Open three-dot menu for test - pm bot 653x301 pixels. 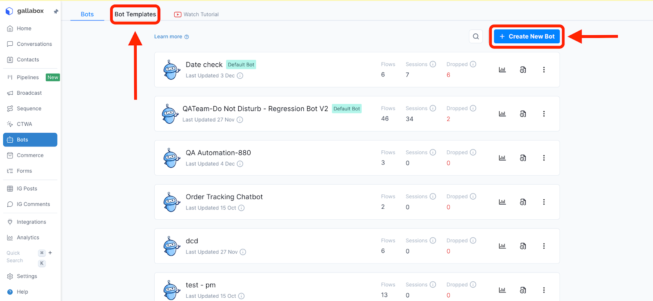tap(544, 290)
